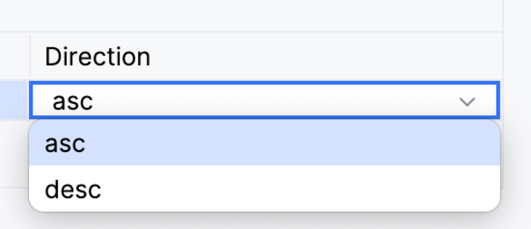The height and width of the screenshot is (229, 531).
Task: Click the chevron arrow in the Direction combo box
Action: coord(467,102)
